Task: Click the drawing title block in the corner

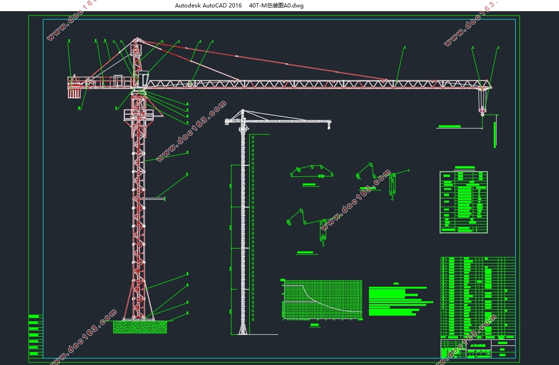Action: [x=478, y=349]
